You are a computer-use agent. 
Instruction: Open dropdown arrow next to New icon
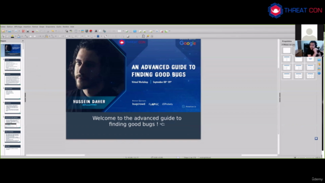pyautogui.click(x=7, y=31)
